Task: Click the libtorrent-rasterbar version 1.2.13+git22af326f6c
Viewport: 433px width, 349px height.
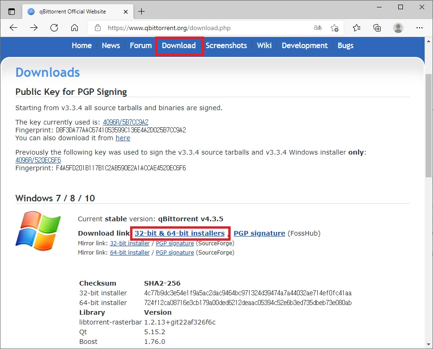Action: (x=180, y=322)
